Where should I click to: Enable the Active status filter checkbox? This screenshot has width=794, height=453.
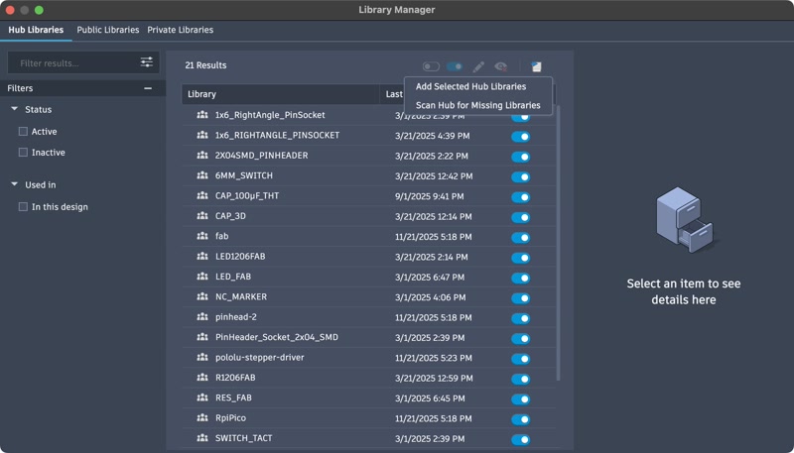[x=23, y=132]
